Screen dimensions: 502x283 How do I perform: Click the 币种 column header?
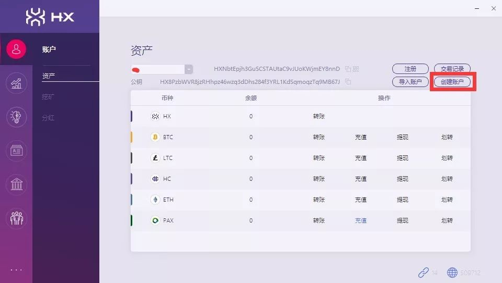point(167,98)
